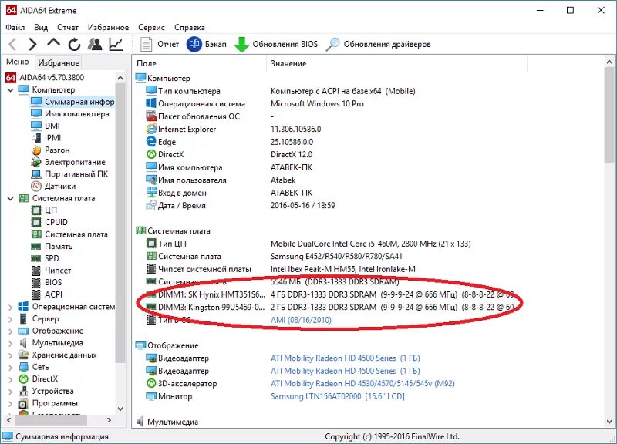Select Имя компьютера in the sidebar tree
The width and height of the screenshot is (617, 444).
point(70,113)
